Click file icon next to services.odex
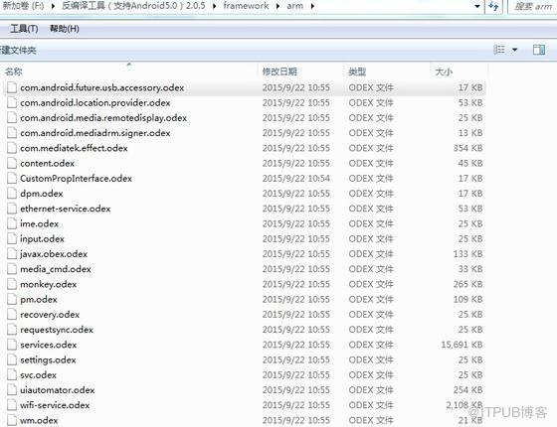 12,345
